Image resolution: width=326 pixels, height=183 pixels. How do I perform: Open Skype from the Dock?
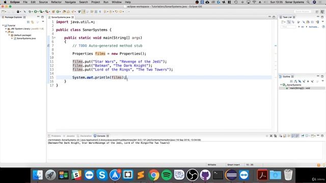(x=102, y=175)
